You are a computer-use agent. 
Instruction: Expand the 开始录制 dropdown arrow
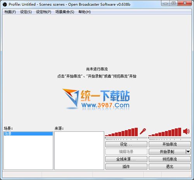188,152
